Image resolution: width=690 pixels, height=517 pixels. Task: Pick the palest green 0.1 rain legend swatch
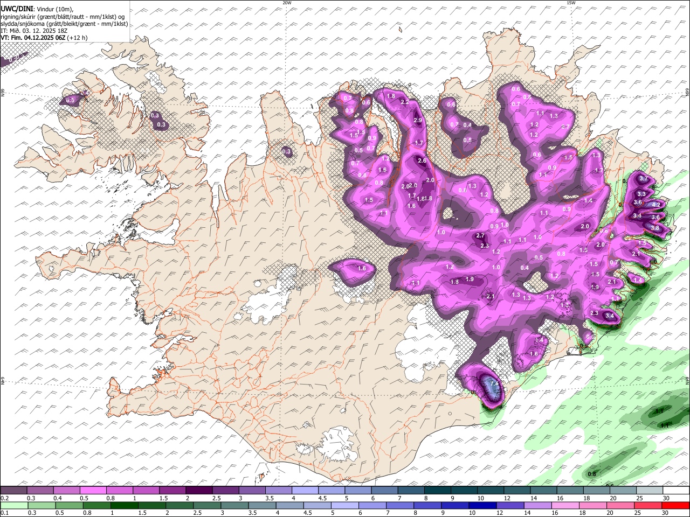(x=14, y=506)
